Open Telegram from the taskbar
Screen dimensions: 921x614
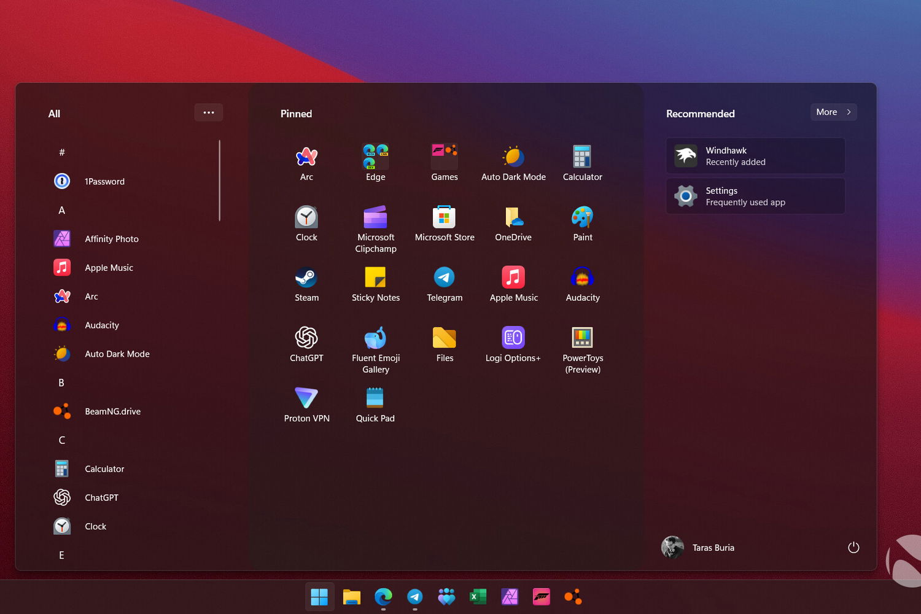click(x=415, y=597)
